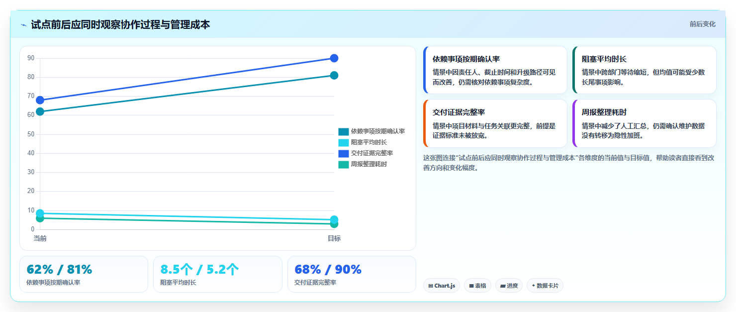Click the y-axis value 50

point(31,134)
